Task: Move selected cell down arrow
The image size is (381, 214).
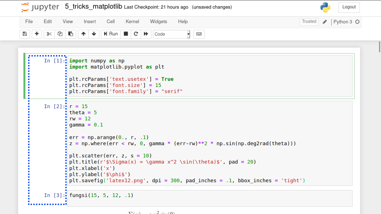Action: click(x=94, y=34)
